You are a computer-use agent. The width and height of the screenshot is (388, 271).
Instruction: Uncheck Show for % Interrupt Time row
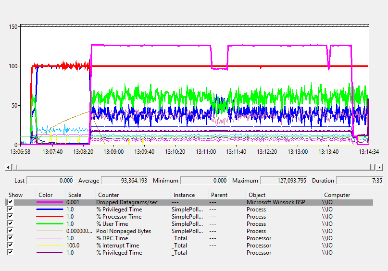point(10,245)
